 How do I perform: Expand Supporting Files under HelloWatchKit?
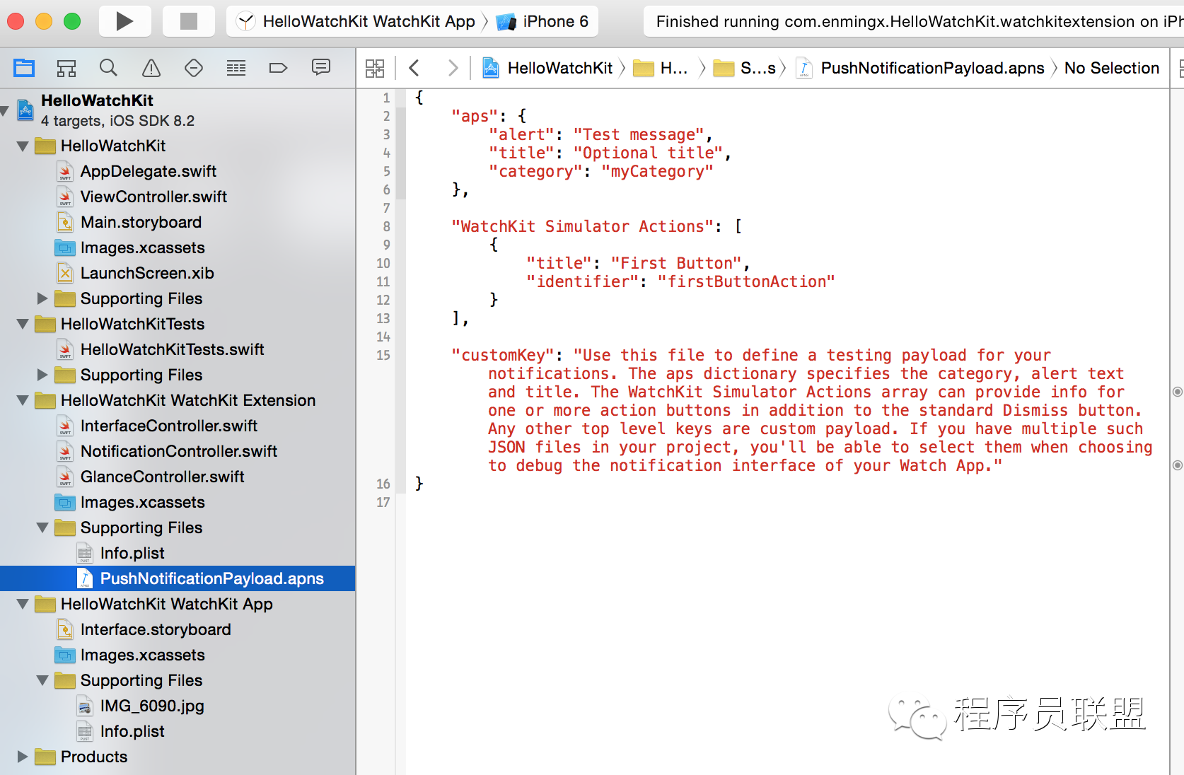click(42, 298)
